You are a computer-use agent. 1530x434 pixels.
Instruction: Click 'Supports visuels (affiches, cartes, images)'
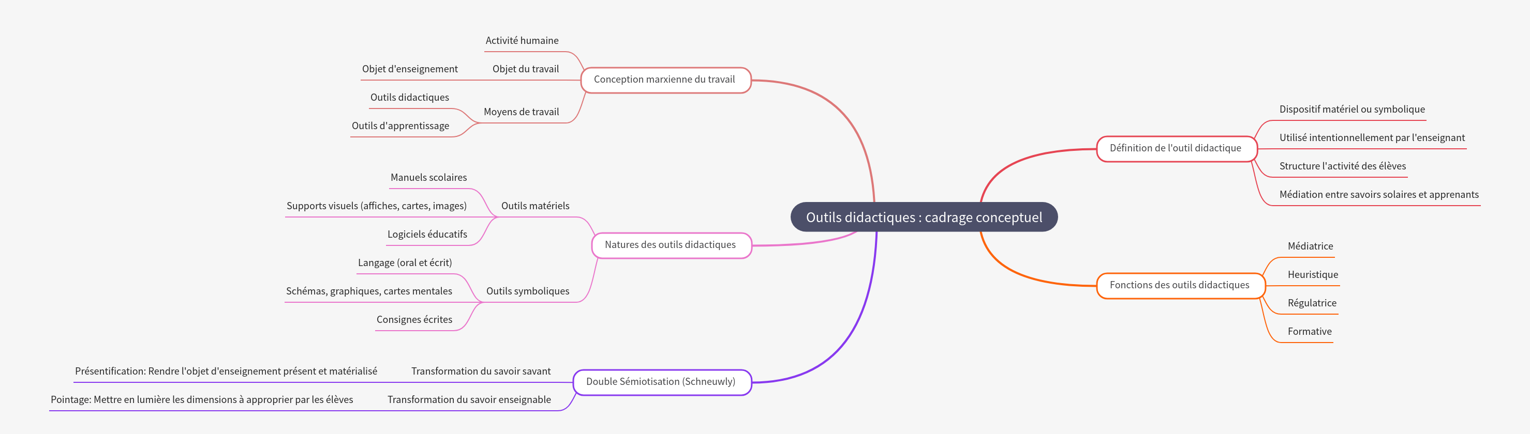tap(377, 206)
